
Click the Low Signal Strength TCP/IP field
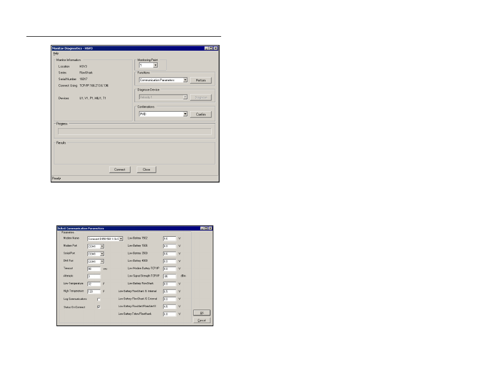point(169,277)
